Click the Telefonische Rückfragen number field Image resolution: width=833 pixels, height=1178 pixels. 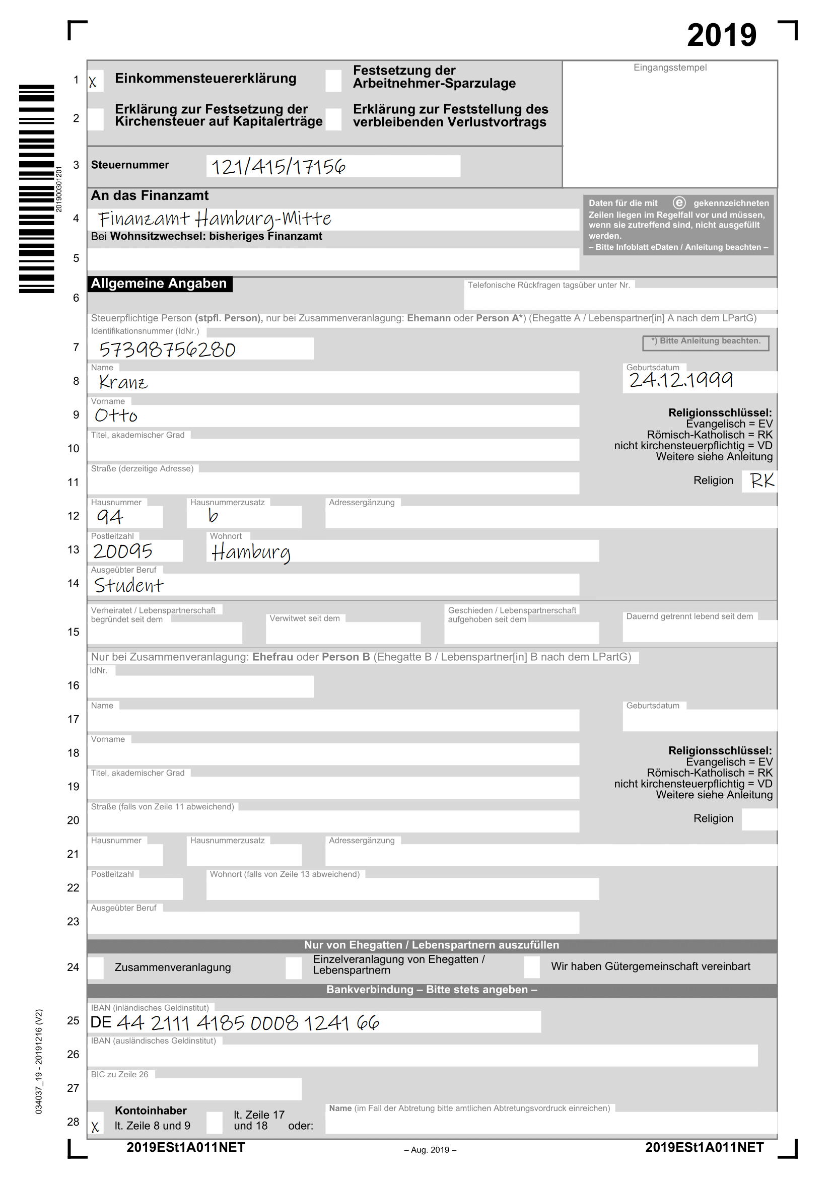coord(620,299)
